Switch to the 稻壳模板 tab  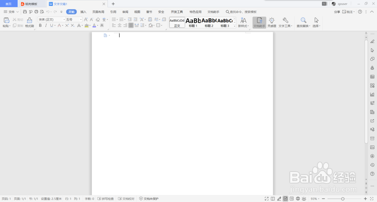coord(31,4)
